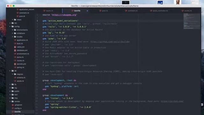Click the file icon beside cable.yml
This screenshot has height=115, width=204.
tap(15, 47)
